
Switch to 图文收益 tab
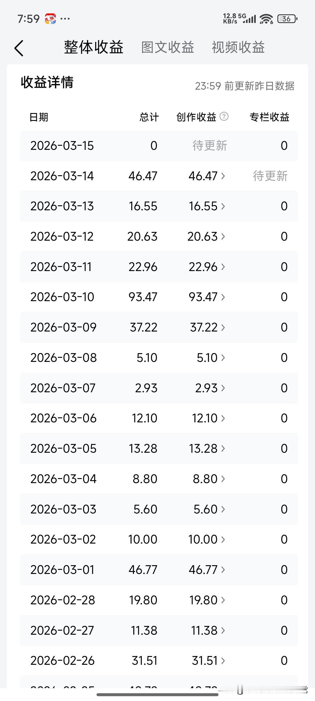pos(168,47)
